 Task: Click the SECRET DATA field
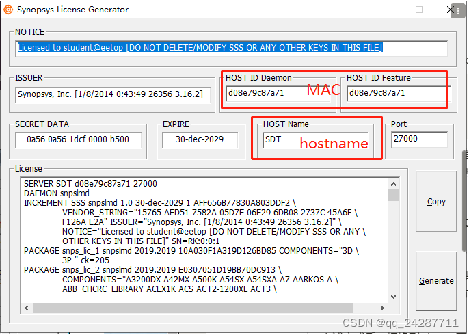tap(79, 140)
